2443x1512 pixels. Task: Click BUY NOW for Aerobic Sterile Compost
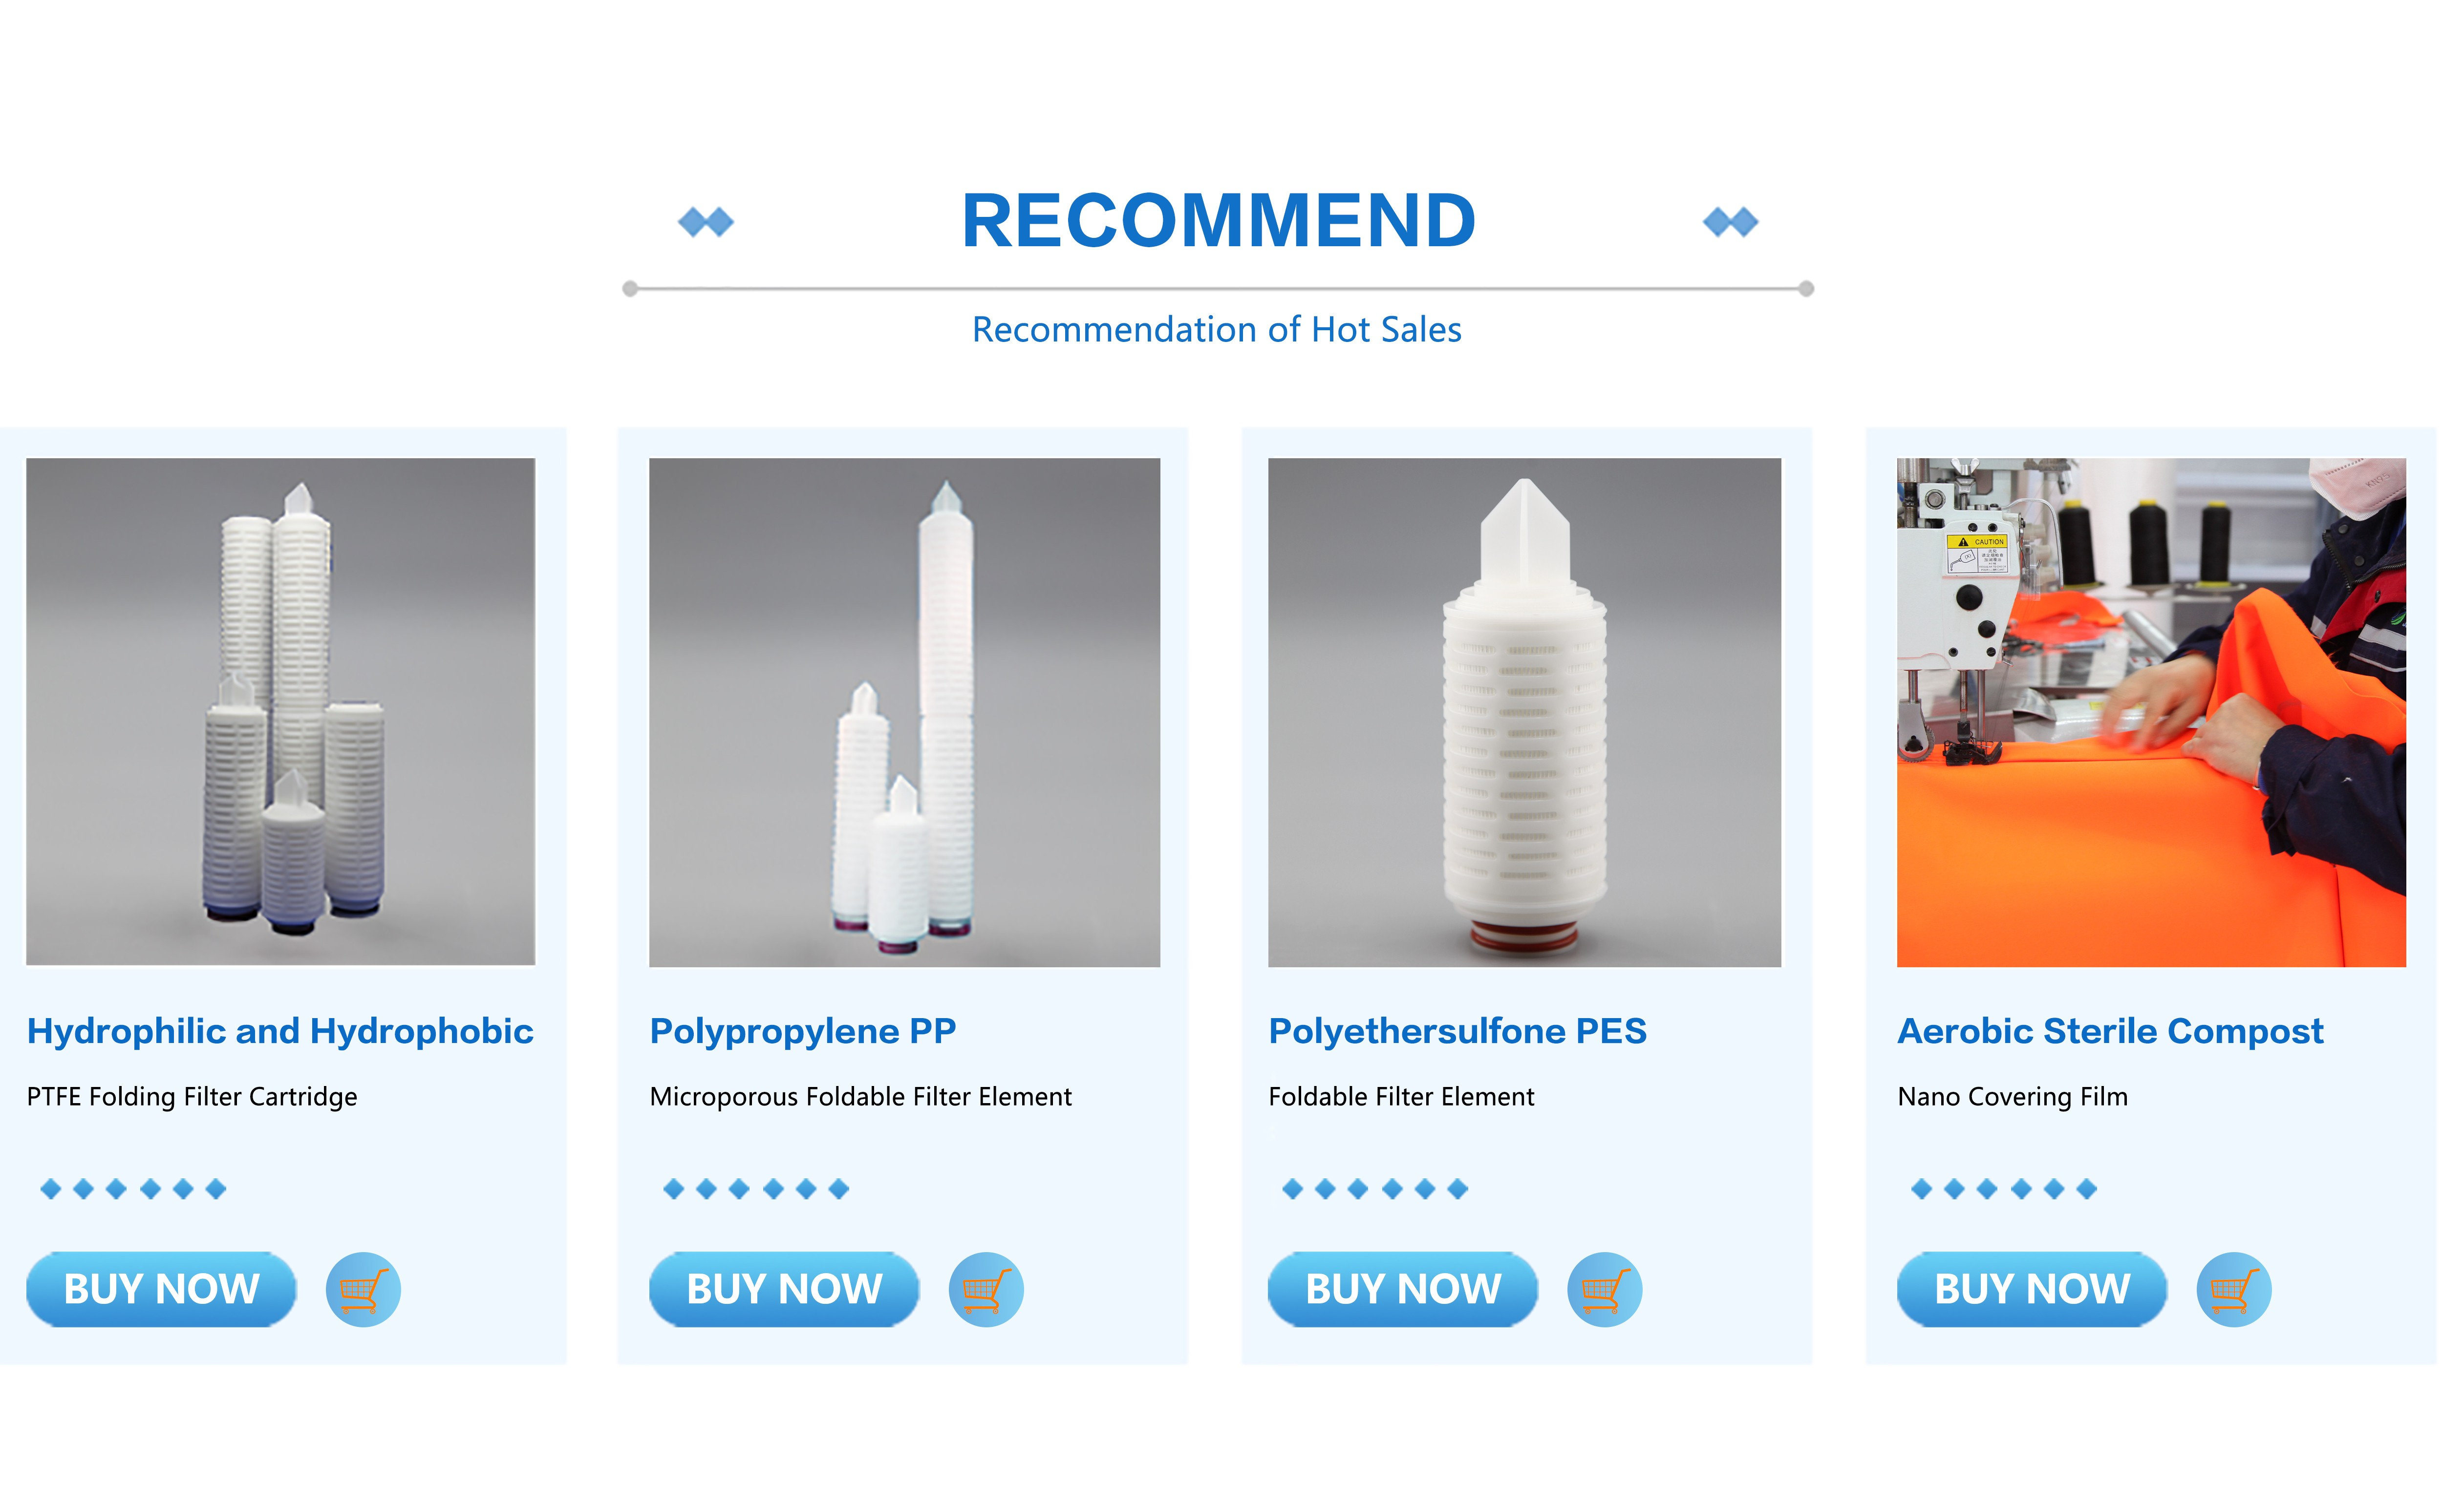(x=2032, y=1289)
